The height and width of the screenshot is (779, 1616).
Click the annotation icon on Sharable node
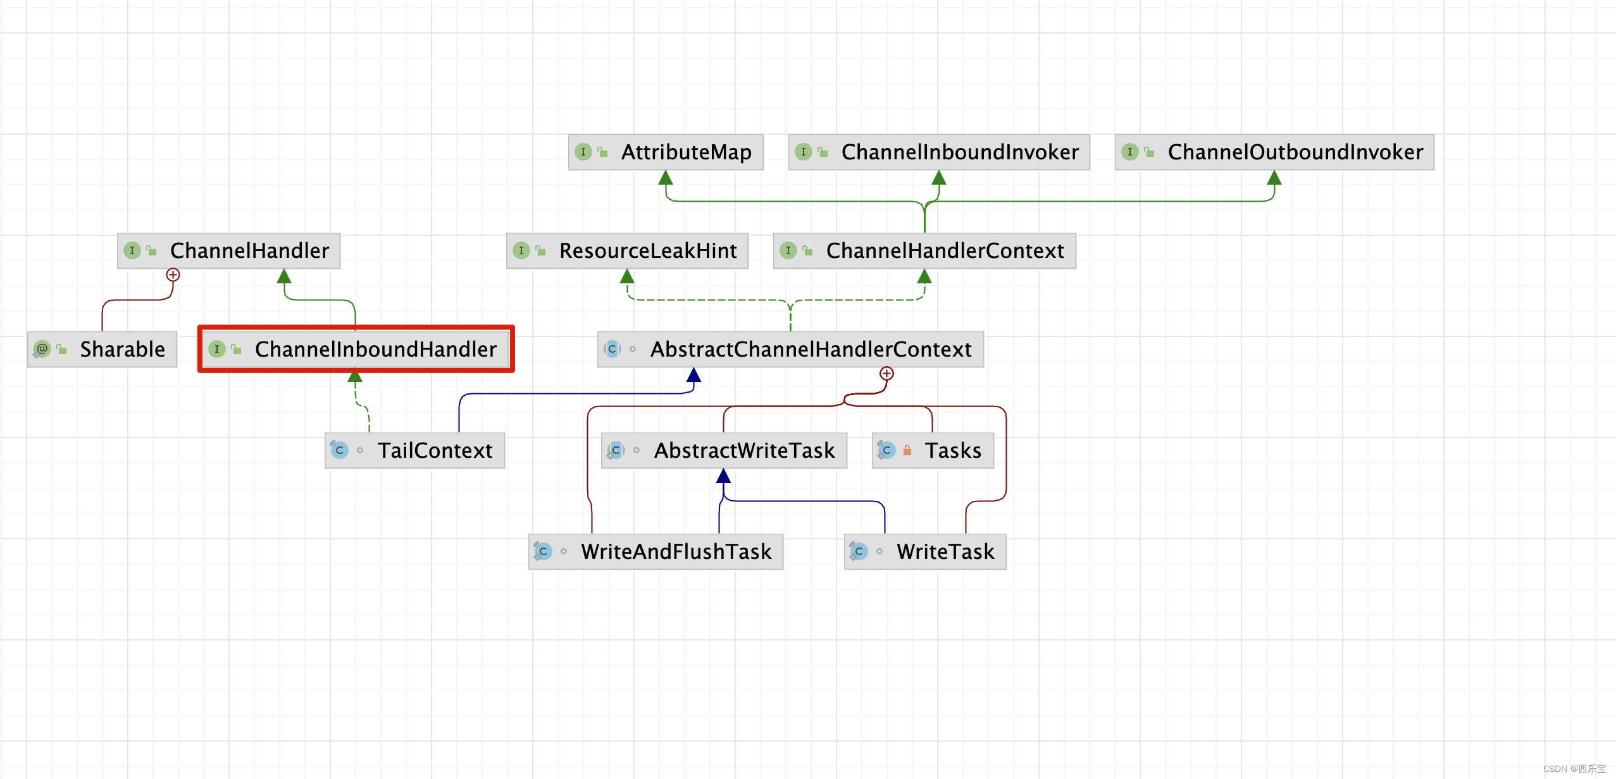tap(42, 349)
